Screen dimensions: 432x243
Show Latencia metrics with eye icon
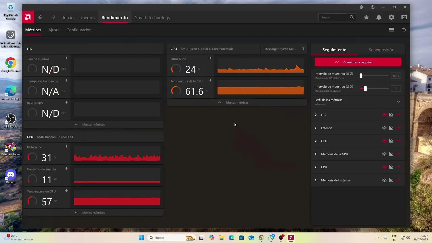pos(384,128)
